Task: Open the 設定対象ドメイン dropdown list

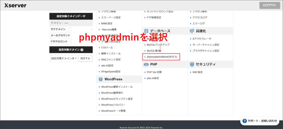Action: pyautogui.click(x=64, y=58)
